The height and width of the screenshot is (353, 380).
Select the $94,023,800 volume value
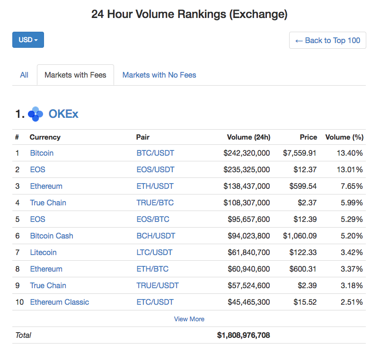click(248, 236)
